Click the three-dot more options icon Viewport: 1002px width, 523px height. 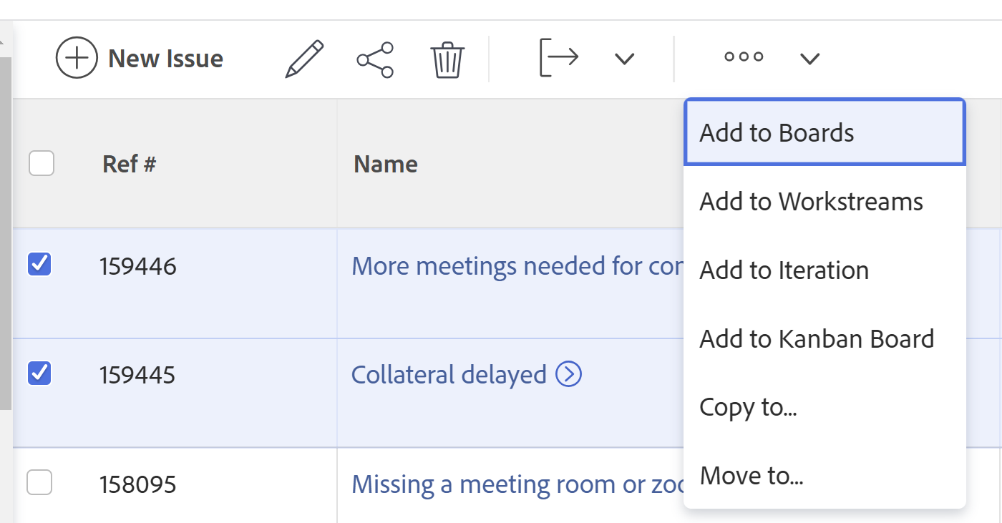pos(744,57)
